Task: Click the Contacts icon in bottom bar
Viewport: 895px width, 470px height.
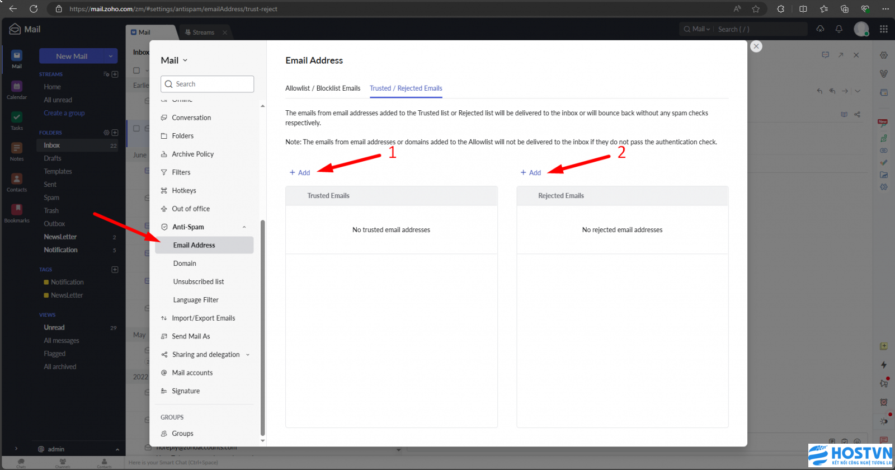Action: click(104, 463)
